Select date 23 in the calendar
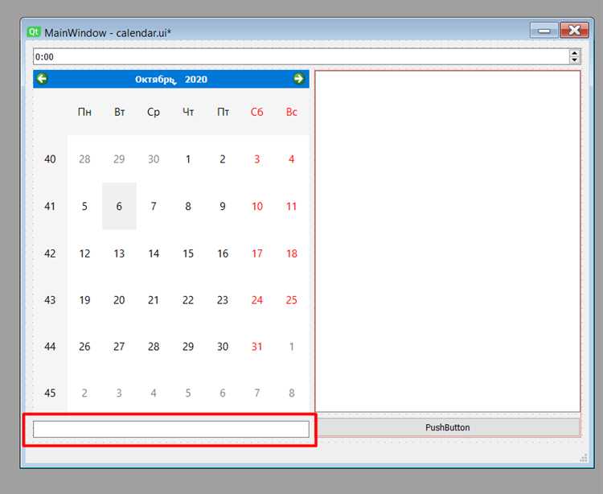The width and height of the screenshot is (603, 494). pyautogui.click(x=223, y=300)
